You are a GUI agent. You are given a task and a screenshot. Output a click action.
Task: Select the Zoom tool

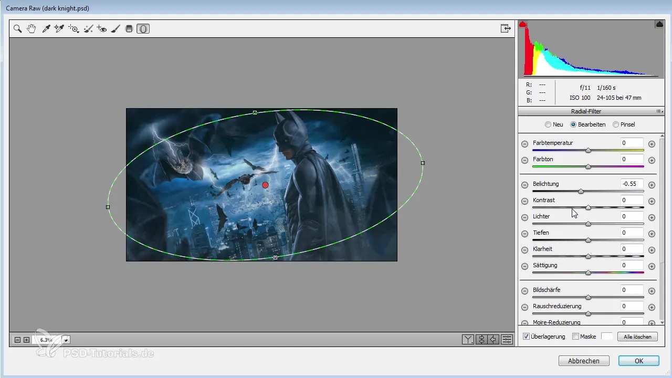coord(17,29)
